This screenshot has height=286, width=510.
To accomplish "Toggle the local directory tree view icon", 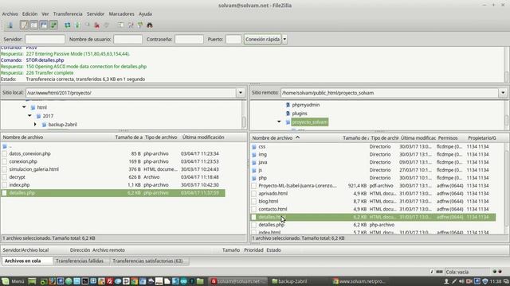I will [33, 25].
